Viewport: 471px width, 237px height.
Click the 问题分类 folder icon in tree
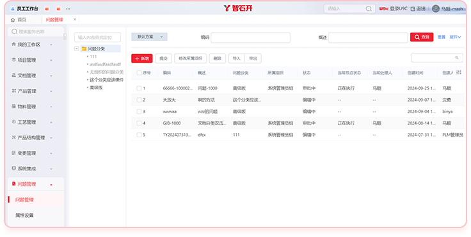click(x=84, y=49)
